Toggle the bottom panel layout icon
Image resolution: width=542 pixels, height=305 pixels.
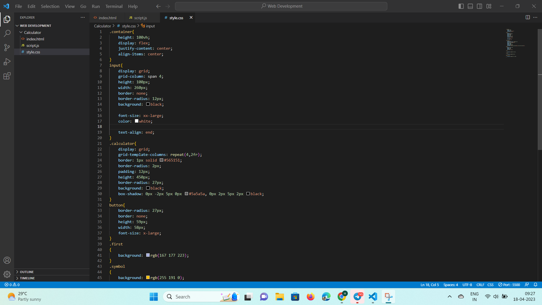click(470, 6)
